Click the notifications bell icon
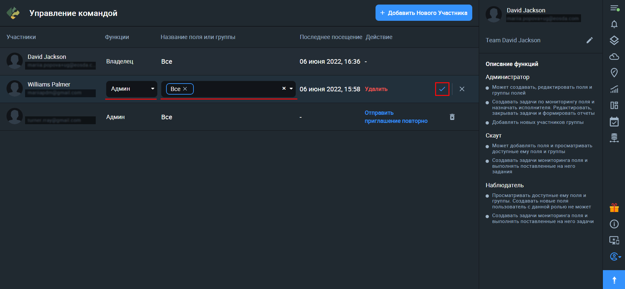 tap(614, 24)
